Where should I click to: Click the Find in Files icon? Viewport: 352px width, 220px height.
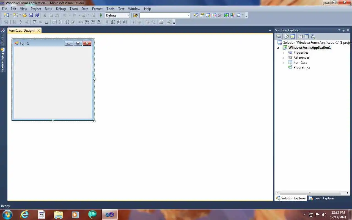coord(135,15)
